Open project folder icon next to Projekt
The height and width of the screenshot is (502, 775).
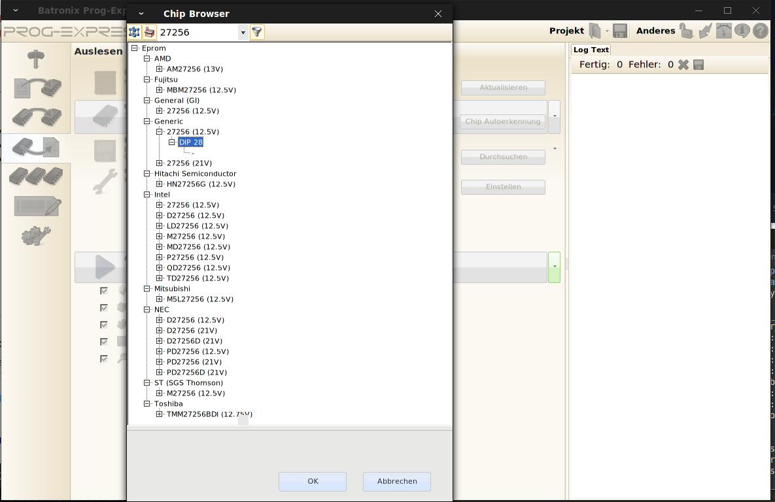(x=595, y=31)
